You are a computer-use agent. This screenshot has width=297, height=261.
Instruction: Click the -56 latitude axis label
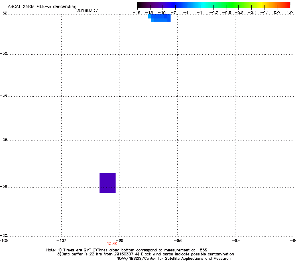click(4, 139)
